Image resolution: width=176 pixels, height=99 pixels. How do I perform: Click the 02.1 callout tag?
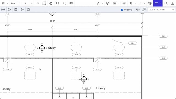(x=133, y=43)
